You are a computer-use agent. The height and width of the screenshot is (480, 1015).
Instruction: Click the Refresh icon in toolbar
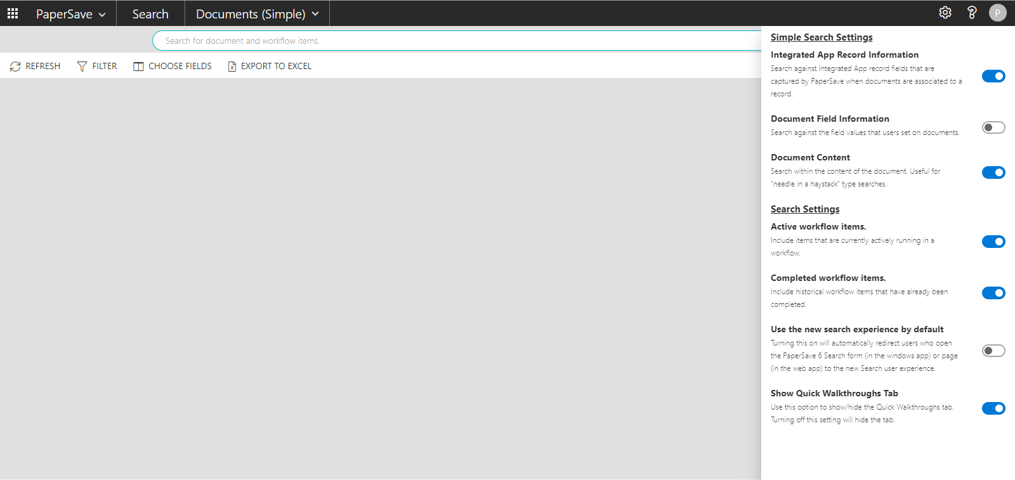click(x=15, y=67)
